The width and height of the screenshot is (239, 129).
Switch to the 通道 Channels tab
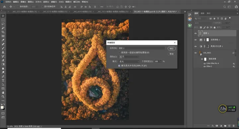click(x=202, y=13)
